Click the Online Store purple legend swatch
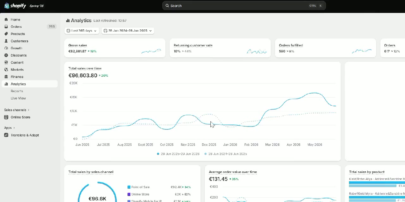 (129, 194)
